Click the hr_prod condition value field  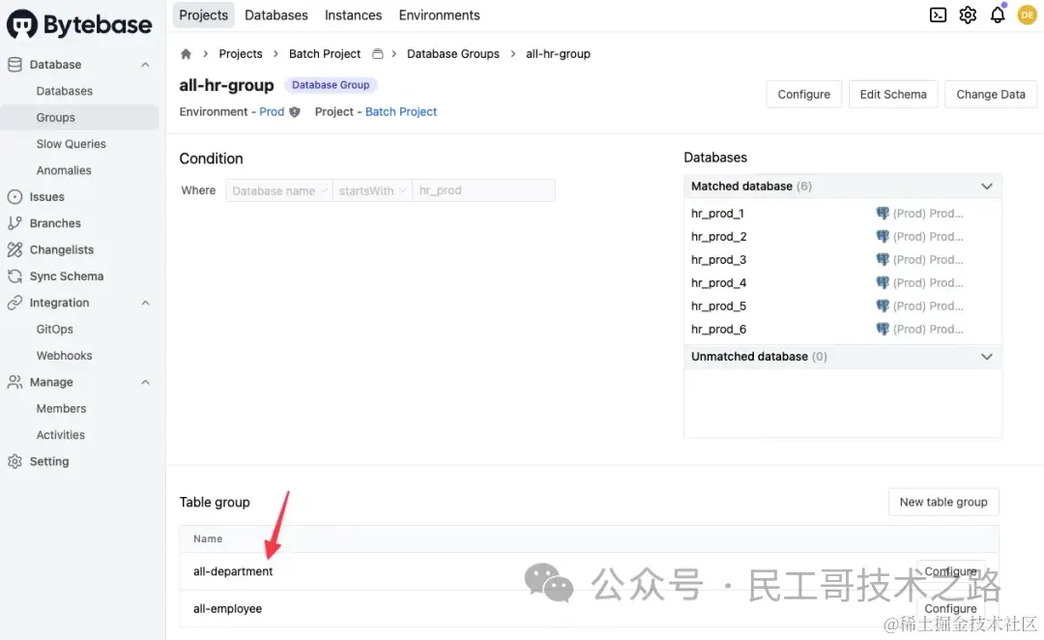(483, 190)
